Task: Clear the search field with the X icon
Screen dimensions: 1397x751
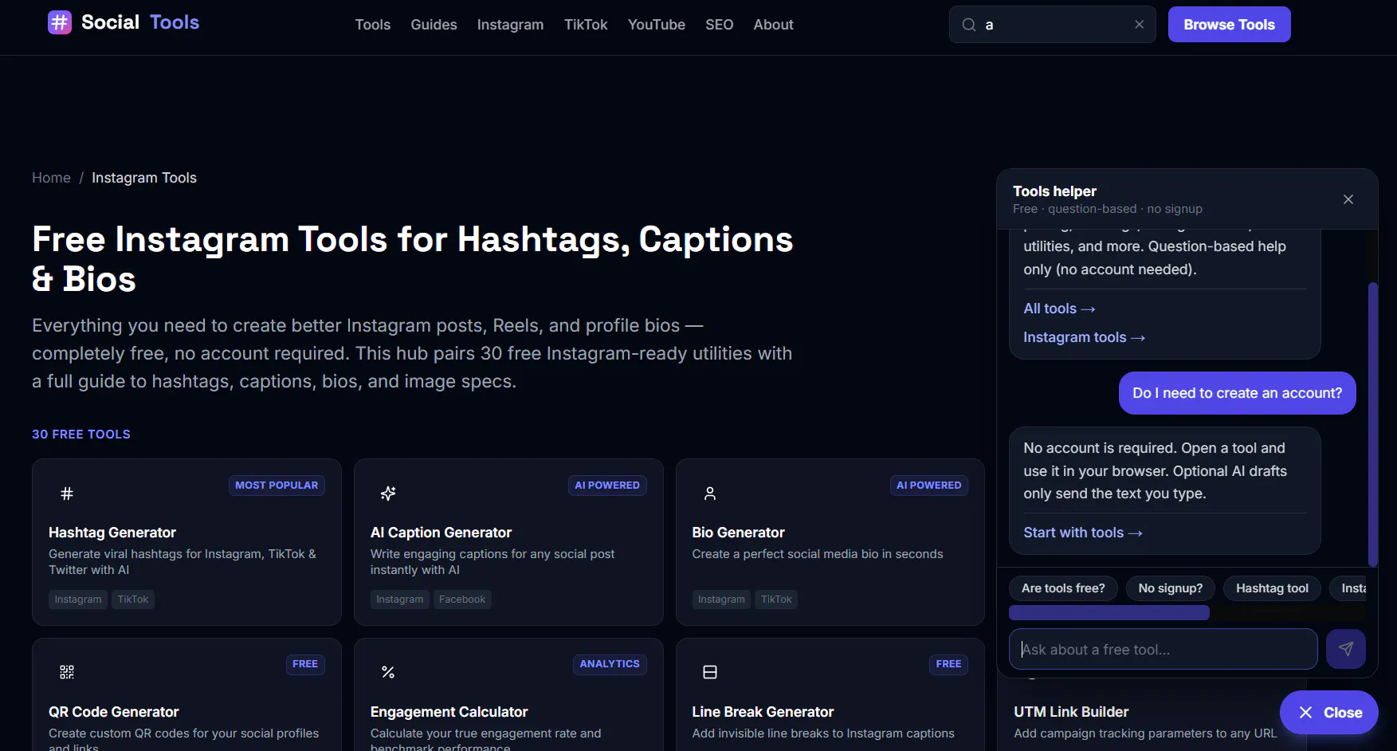Action: tap(1140, 25)
